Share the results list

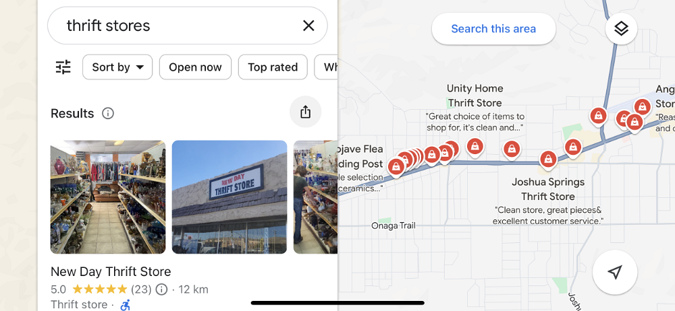(x=305, y=112)
